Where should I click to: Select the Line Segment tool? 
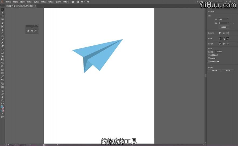pyautogui.click(x=2, y=33)
